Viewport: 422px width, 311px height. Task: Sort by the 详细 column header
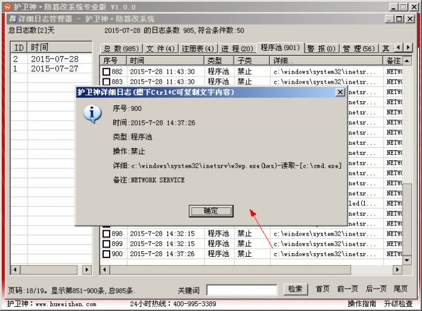pyautogui.click(x=327, y=61)
